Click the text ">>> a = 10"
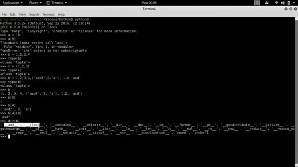298x167 pixels. click(x=10, y=35)
